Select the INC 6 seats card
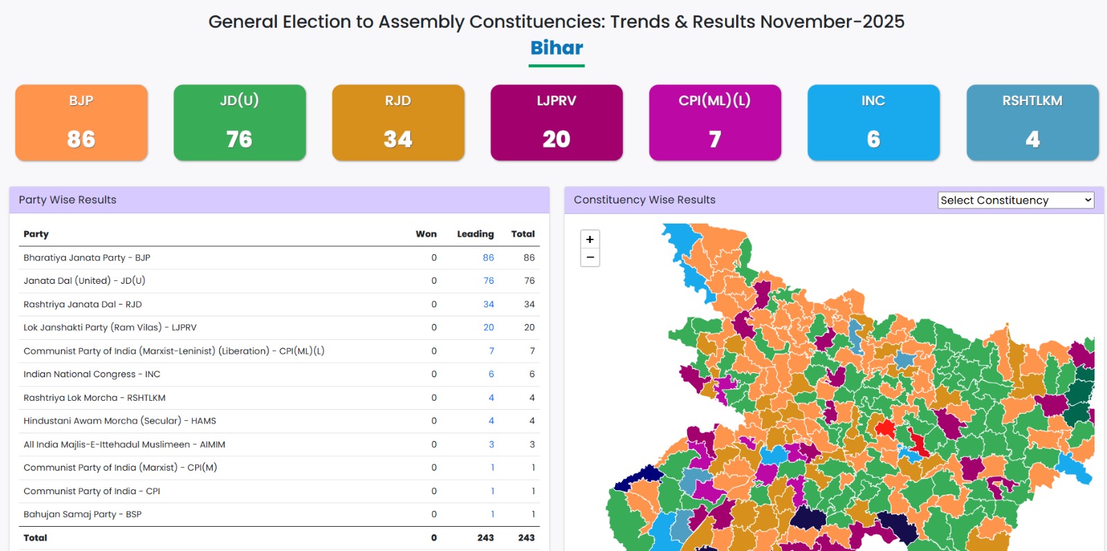The height and width of the screenshot is (551, 1107). click(873, 123)
